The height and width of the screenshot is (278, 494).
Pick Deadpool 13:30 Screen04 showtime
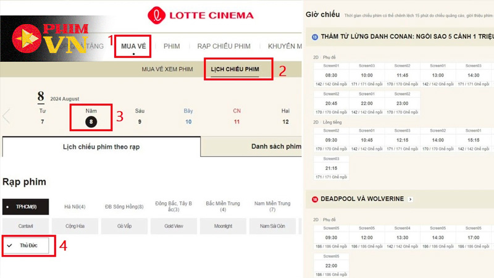403,238
